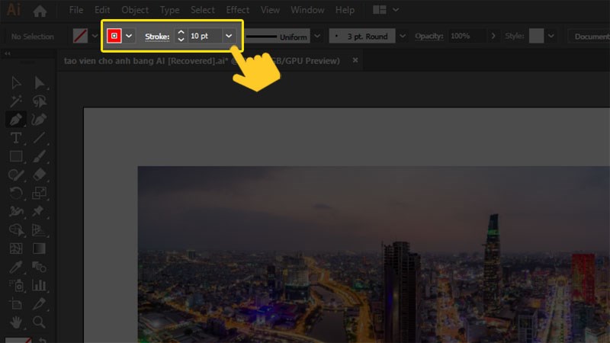Select the Eyedropper tool
Image resolution: width=610 pixels, height=343 pixels.
(x=16, y=267)
